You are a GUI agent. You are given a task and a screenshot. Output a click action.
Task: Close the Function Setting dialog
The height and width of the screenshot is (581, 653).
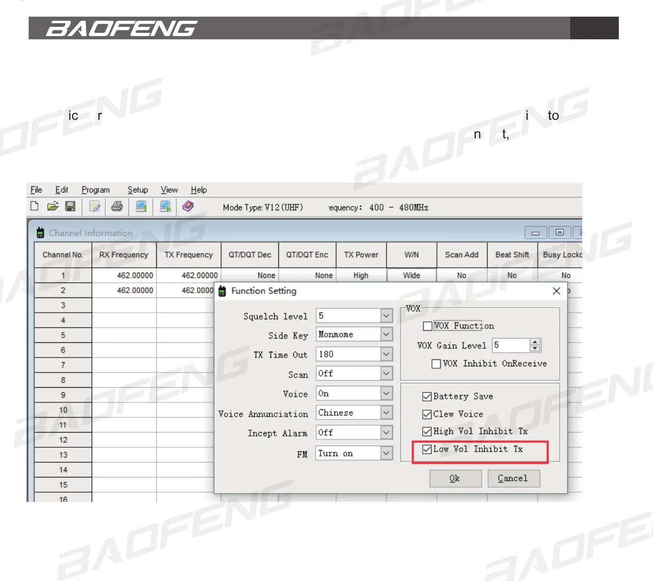[556, 291]
